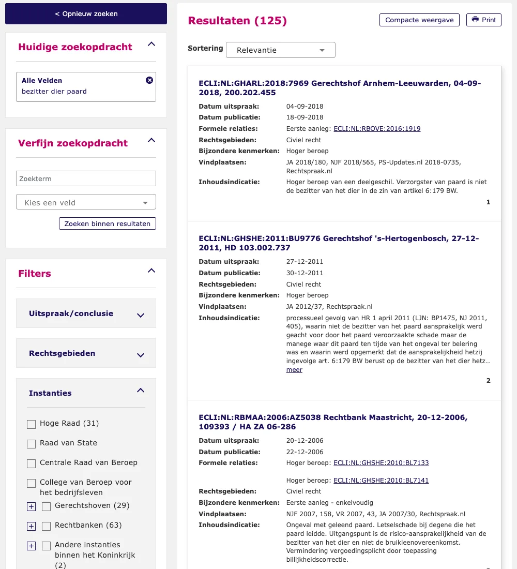Click 'Eerste aanleg - enkelvoudig' text
Screen dimensions: 517x569
[329, 503]
